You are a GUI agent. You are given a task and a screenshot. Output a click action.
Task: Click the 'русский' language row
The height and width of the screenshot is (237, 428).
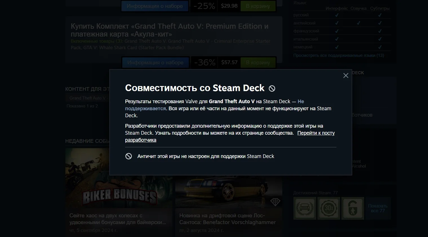[342, 15]
